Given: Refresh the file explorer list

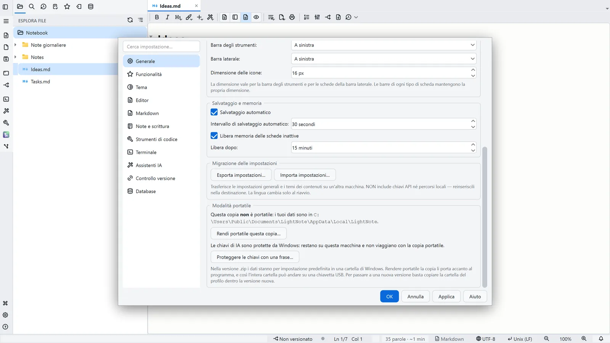Looking at the screenshot, I should pos(130,20).
